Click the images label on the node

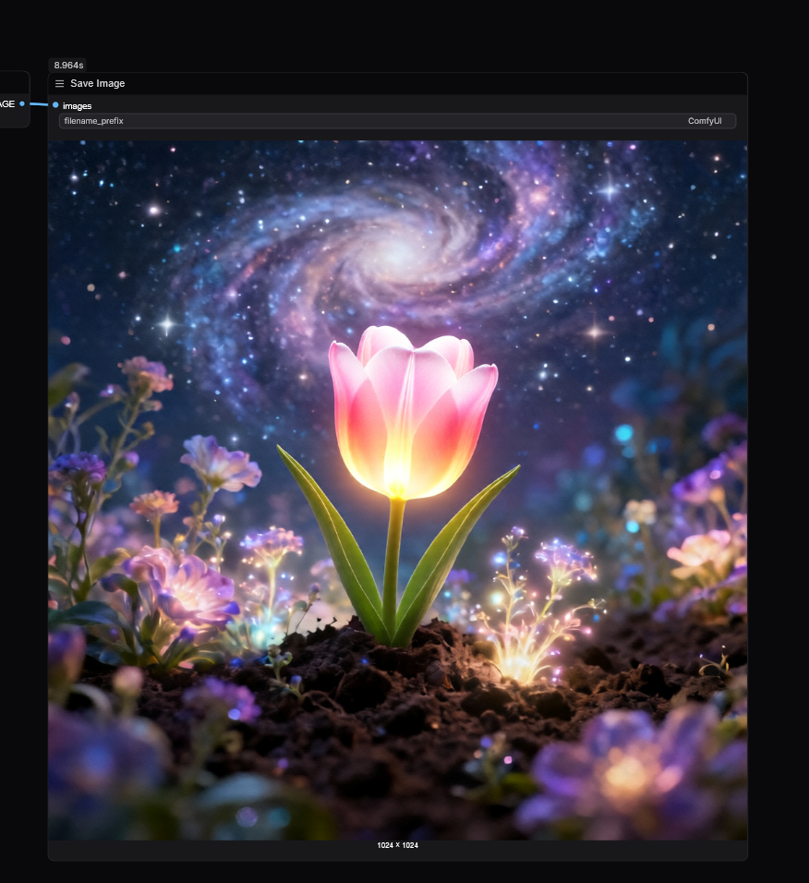click(x=78, y=106)
